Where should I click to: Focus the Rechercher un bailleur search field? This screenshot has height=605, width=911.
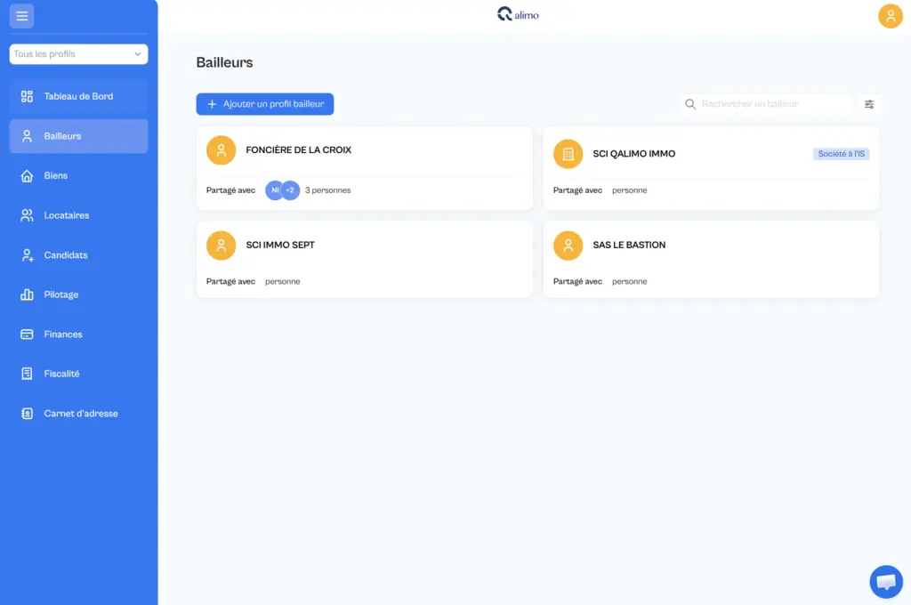766,104
